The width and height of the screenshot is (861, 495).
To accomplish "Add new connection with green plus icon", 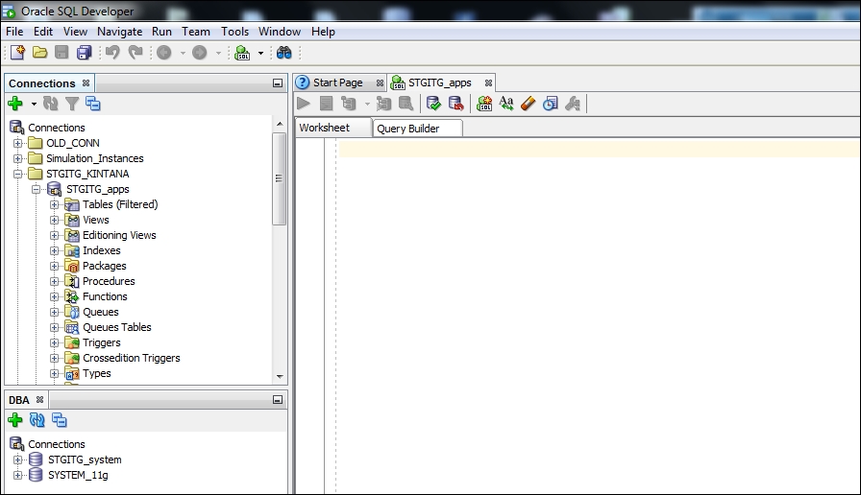I will [15, 103].
